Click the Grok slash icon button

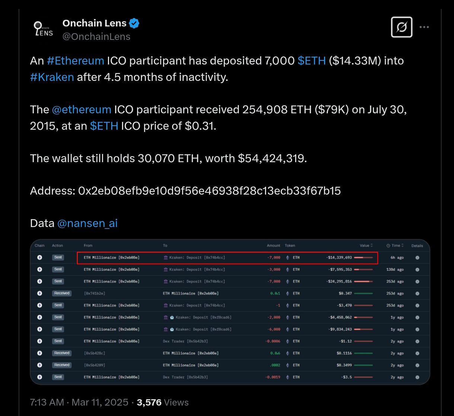pos(402,27)
